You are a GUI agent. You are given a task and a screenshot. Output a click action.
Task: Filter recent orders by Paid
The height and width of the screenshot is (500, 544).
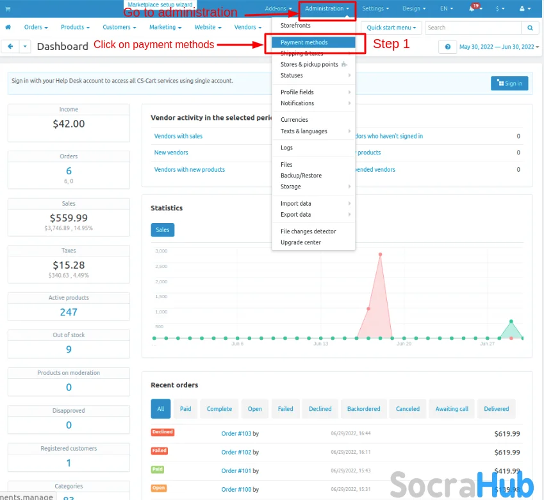pos(185,409)
